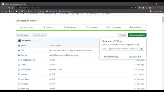
Task: Open commit 'added flat-remix and flat-remix-ligt'
Action: coord(64,55)
